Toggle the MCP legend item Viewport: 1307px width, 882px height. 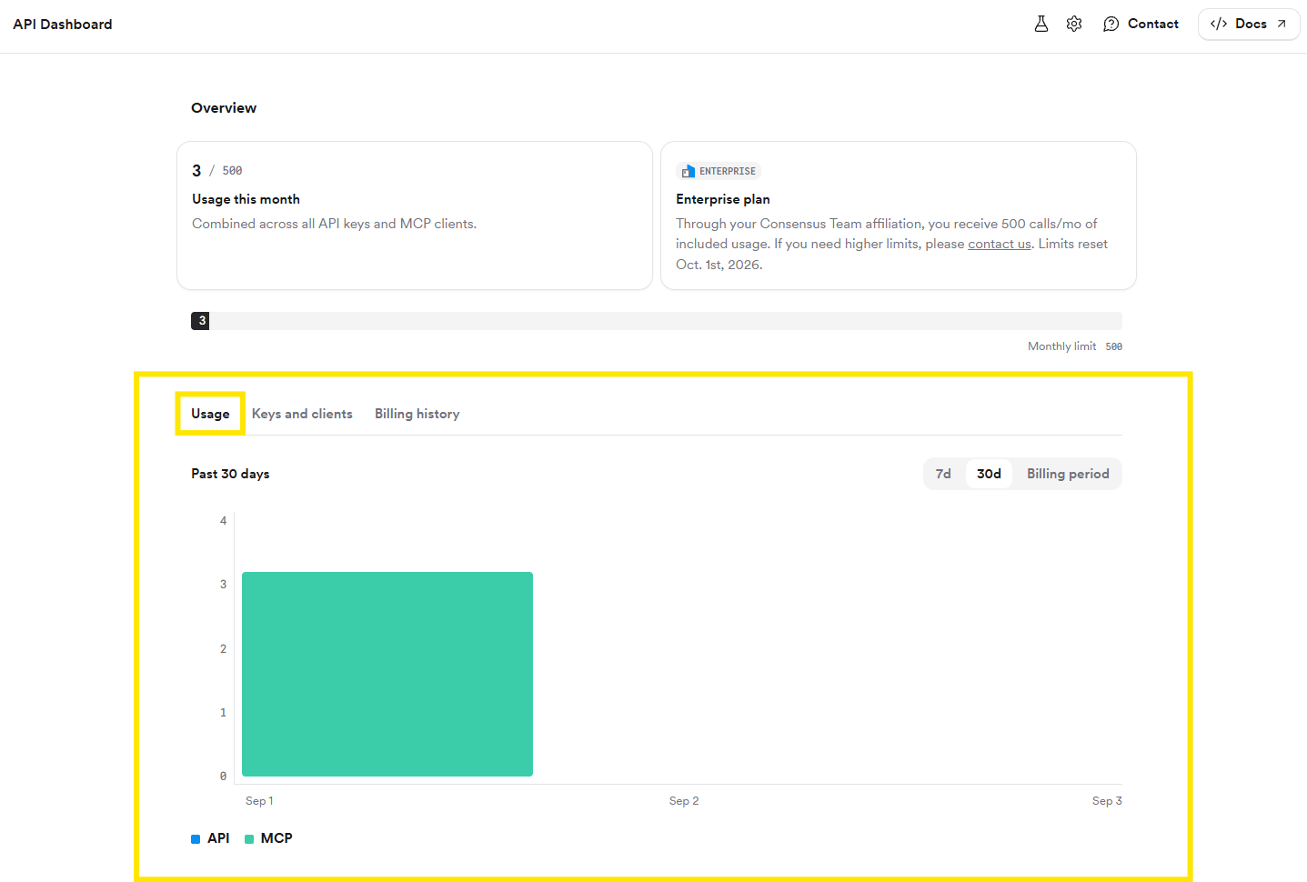click(268, 838)
